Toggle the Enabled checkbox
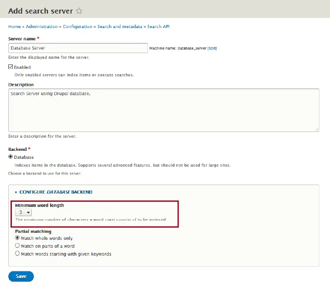Viewport: 330px width, 292px height. (11, 67)
